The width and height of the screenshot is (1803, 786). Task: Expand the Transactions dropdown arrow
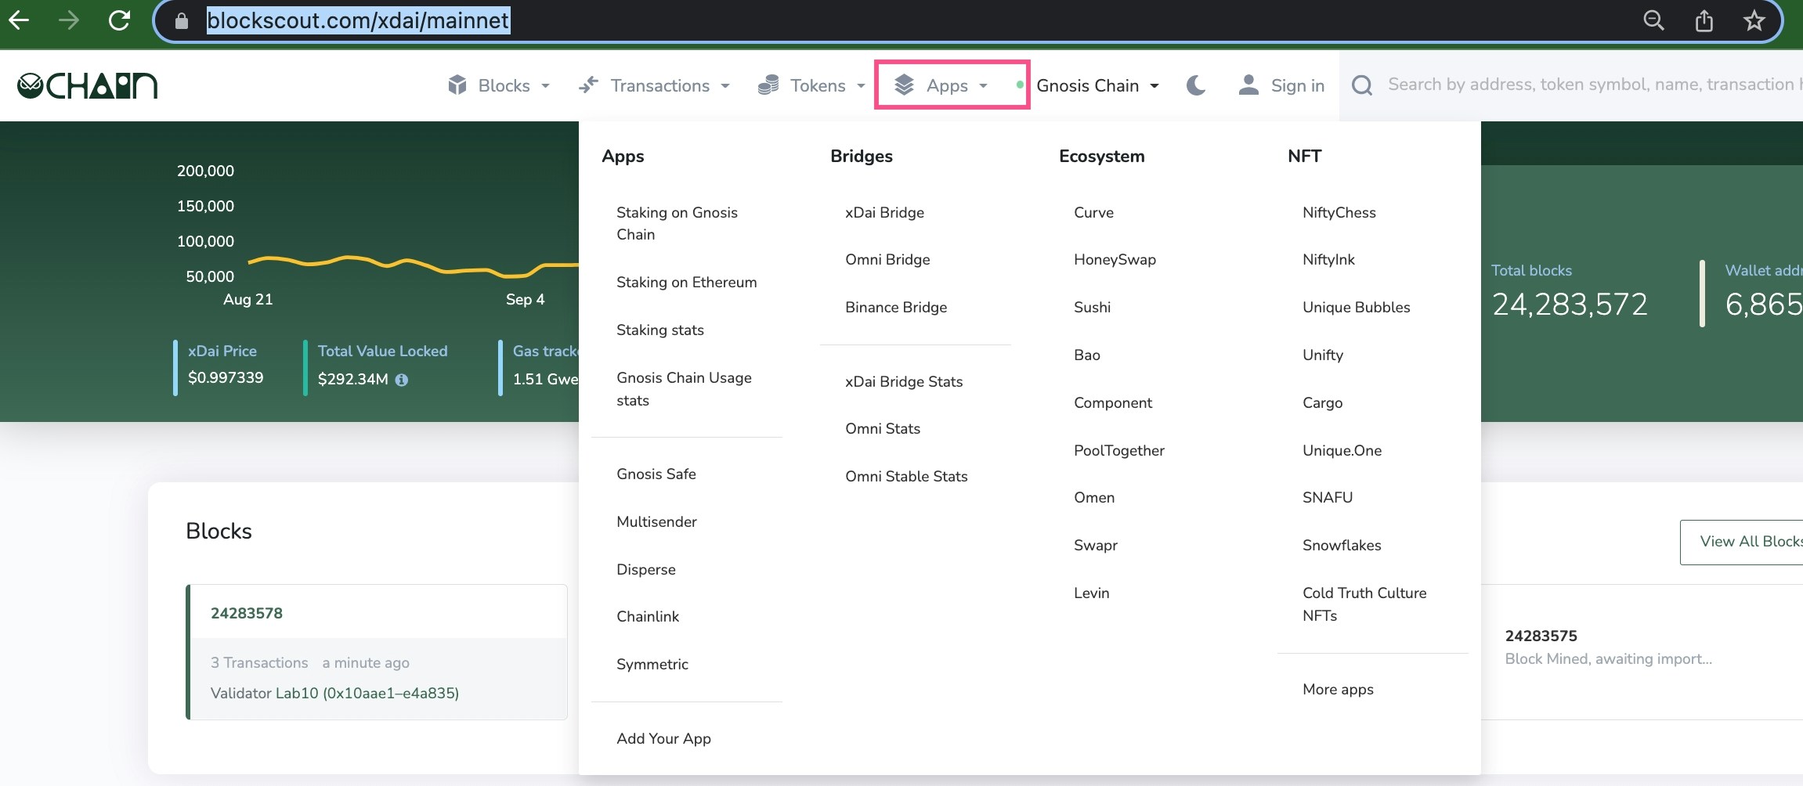pyautogui.click(x=725, y=85)
